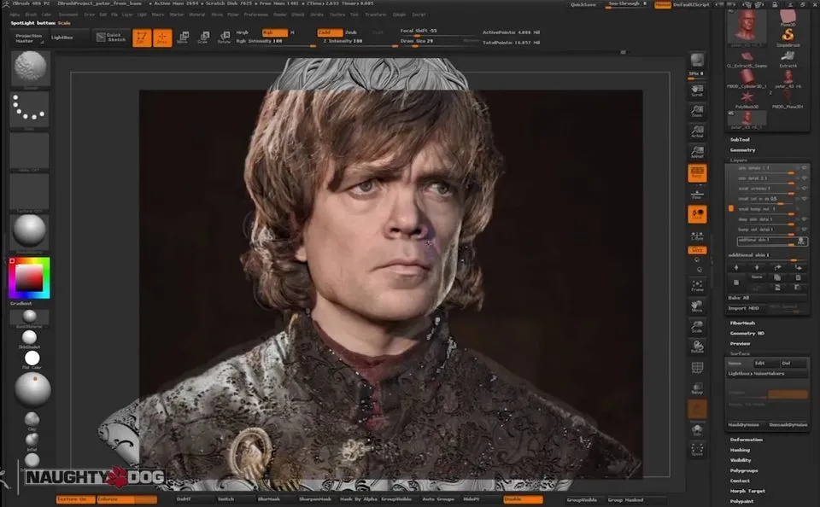Collapse the Layers section header
This screenshot has height=507, width=820.
[x=738, y=160]
